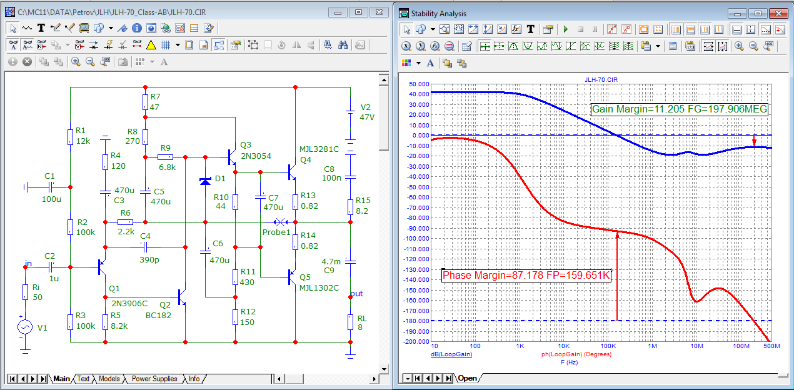Click the dB(LoopGain) plot label link
794x390 pixels.
(451, 354)
